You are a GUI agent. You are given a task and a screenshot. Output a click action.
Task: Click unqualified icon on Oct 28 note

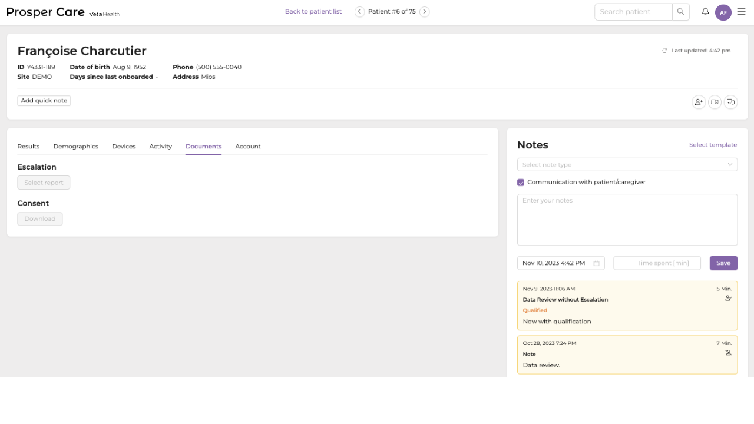(x=728, y=353)
